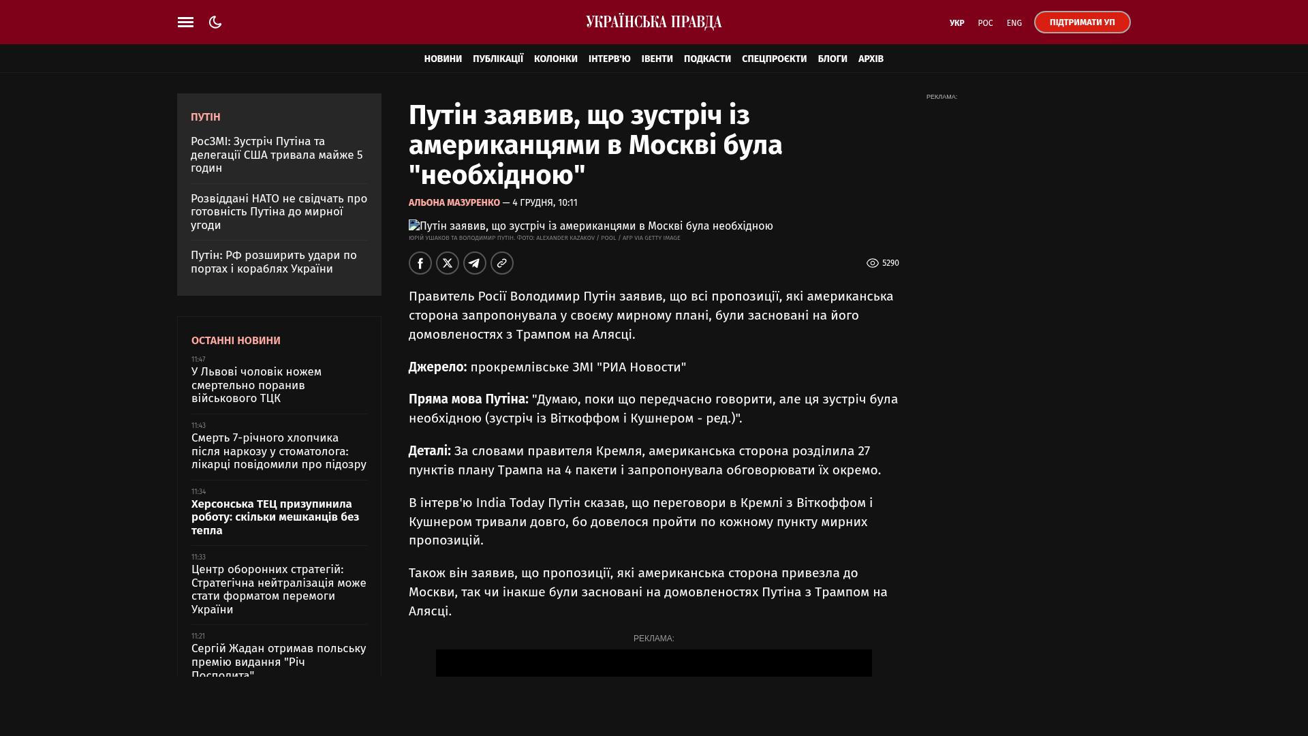Share article on Facebook
Screen dimensions: 1308x736
coord(420,263)
